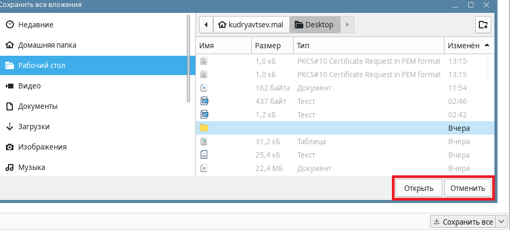Expand the dropdown arrow beside Сохранить все
The height and width of the screenshot is (230, 510).
(x=502, y=222)
